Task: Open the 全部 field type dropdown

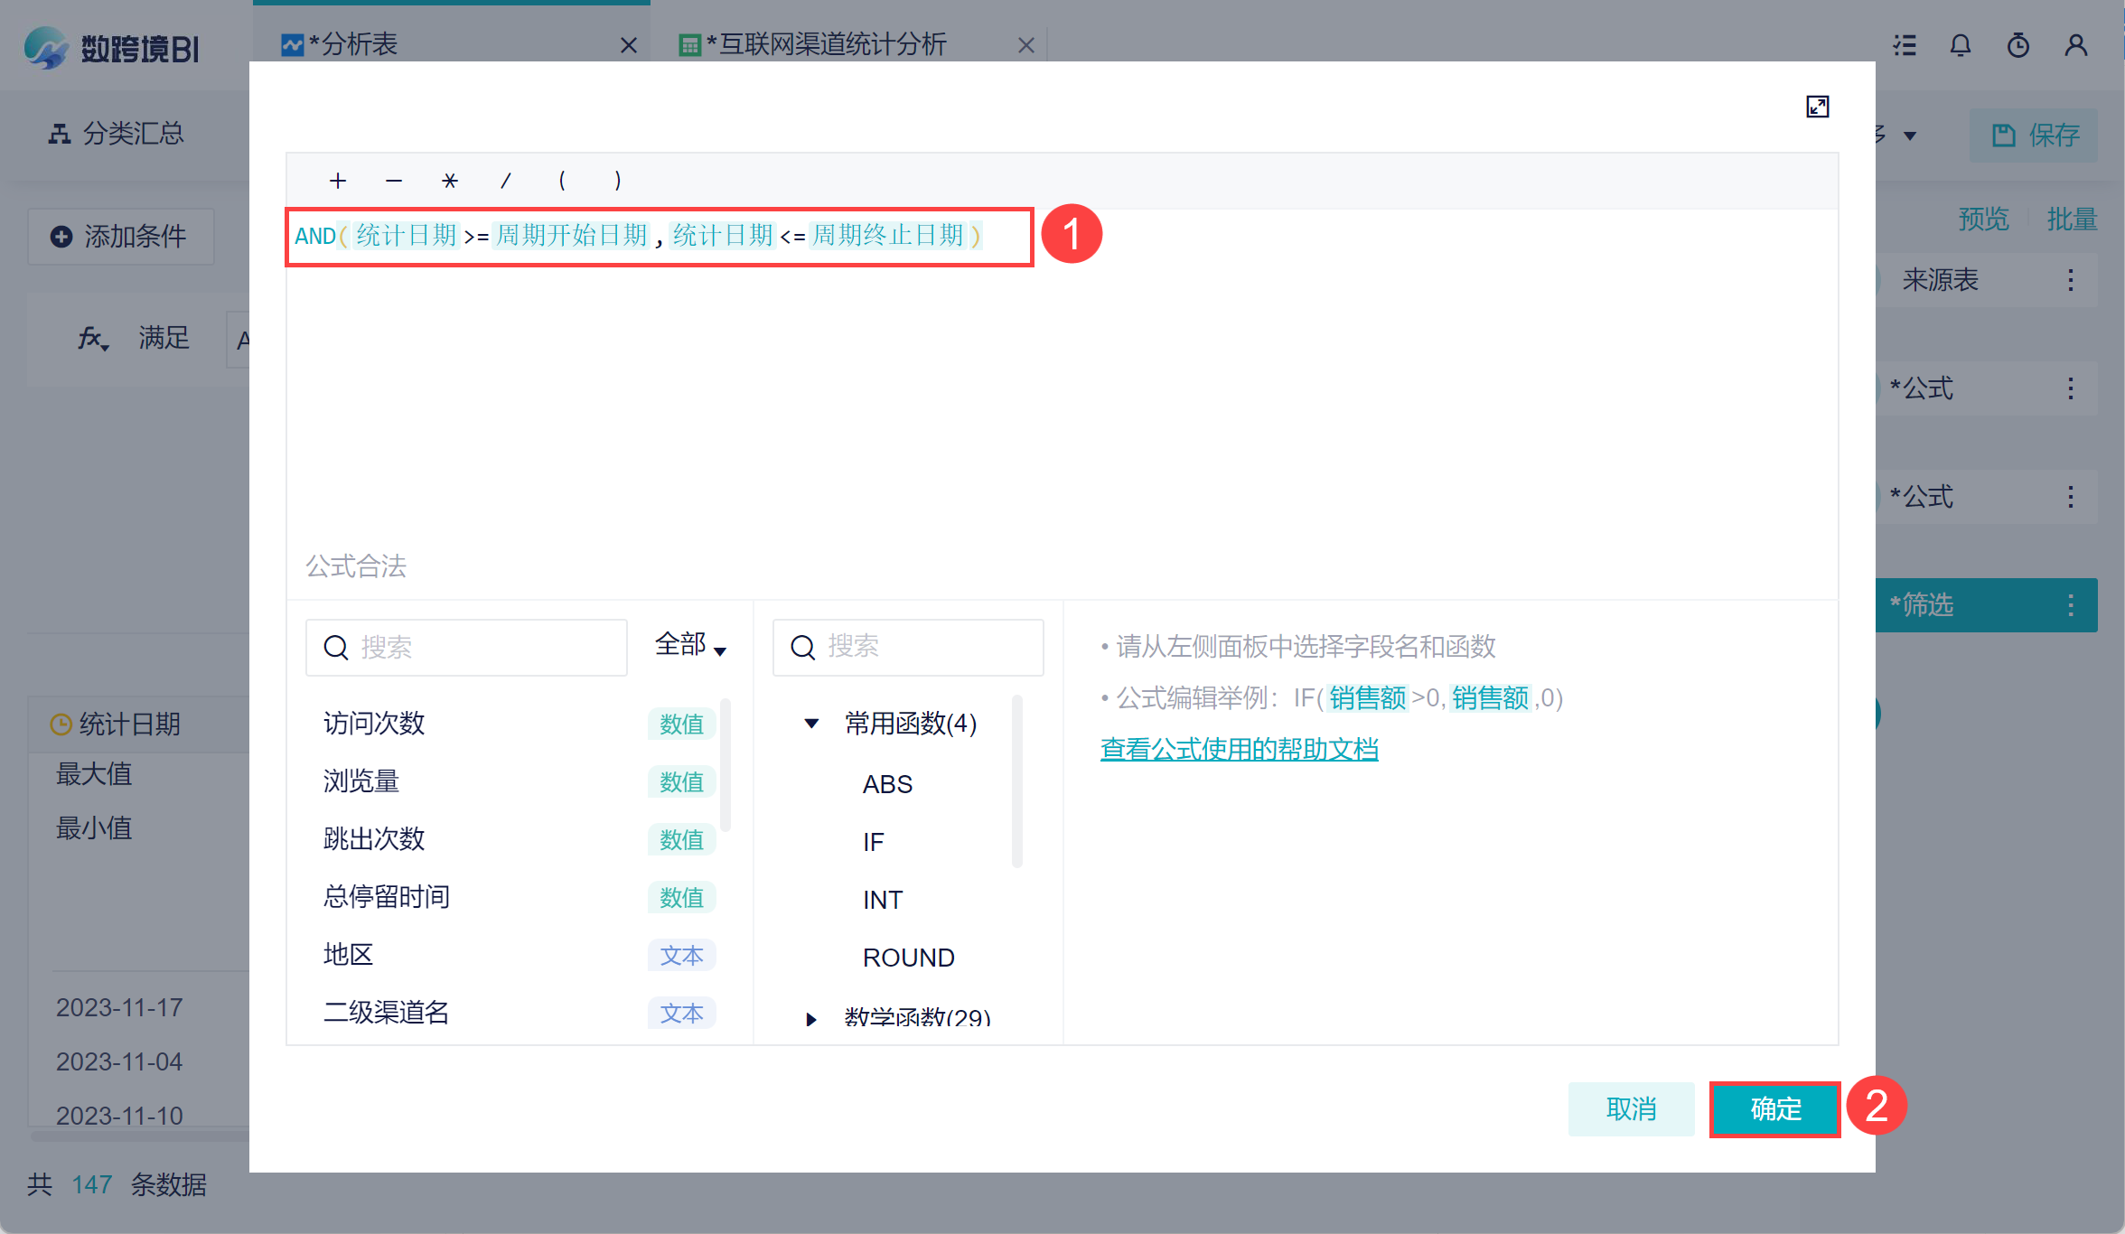Action: coord(690,645)
